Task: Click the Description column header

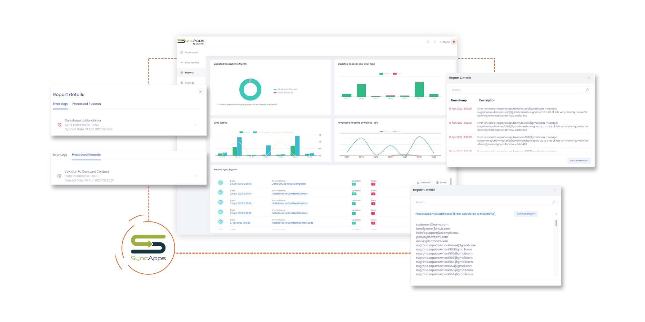Action: pos(487,100)
